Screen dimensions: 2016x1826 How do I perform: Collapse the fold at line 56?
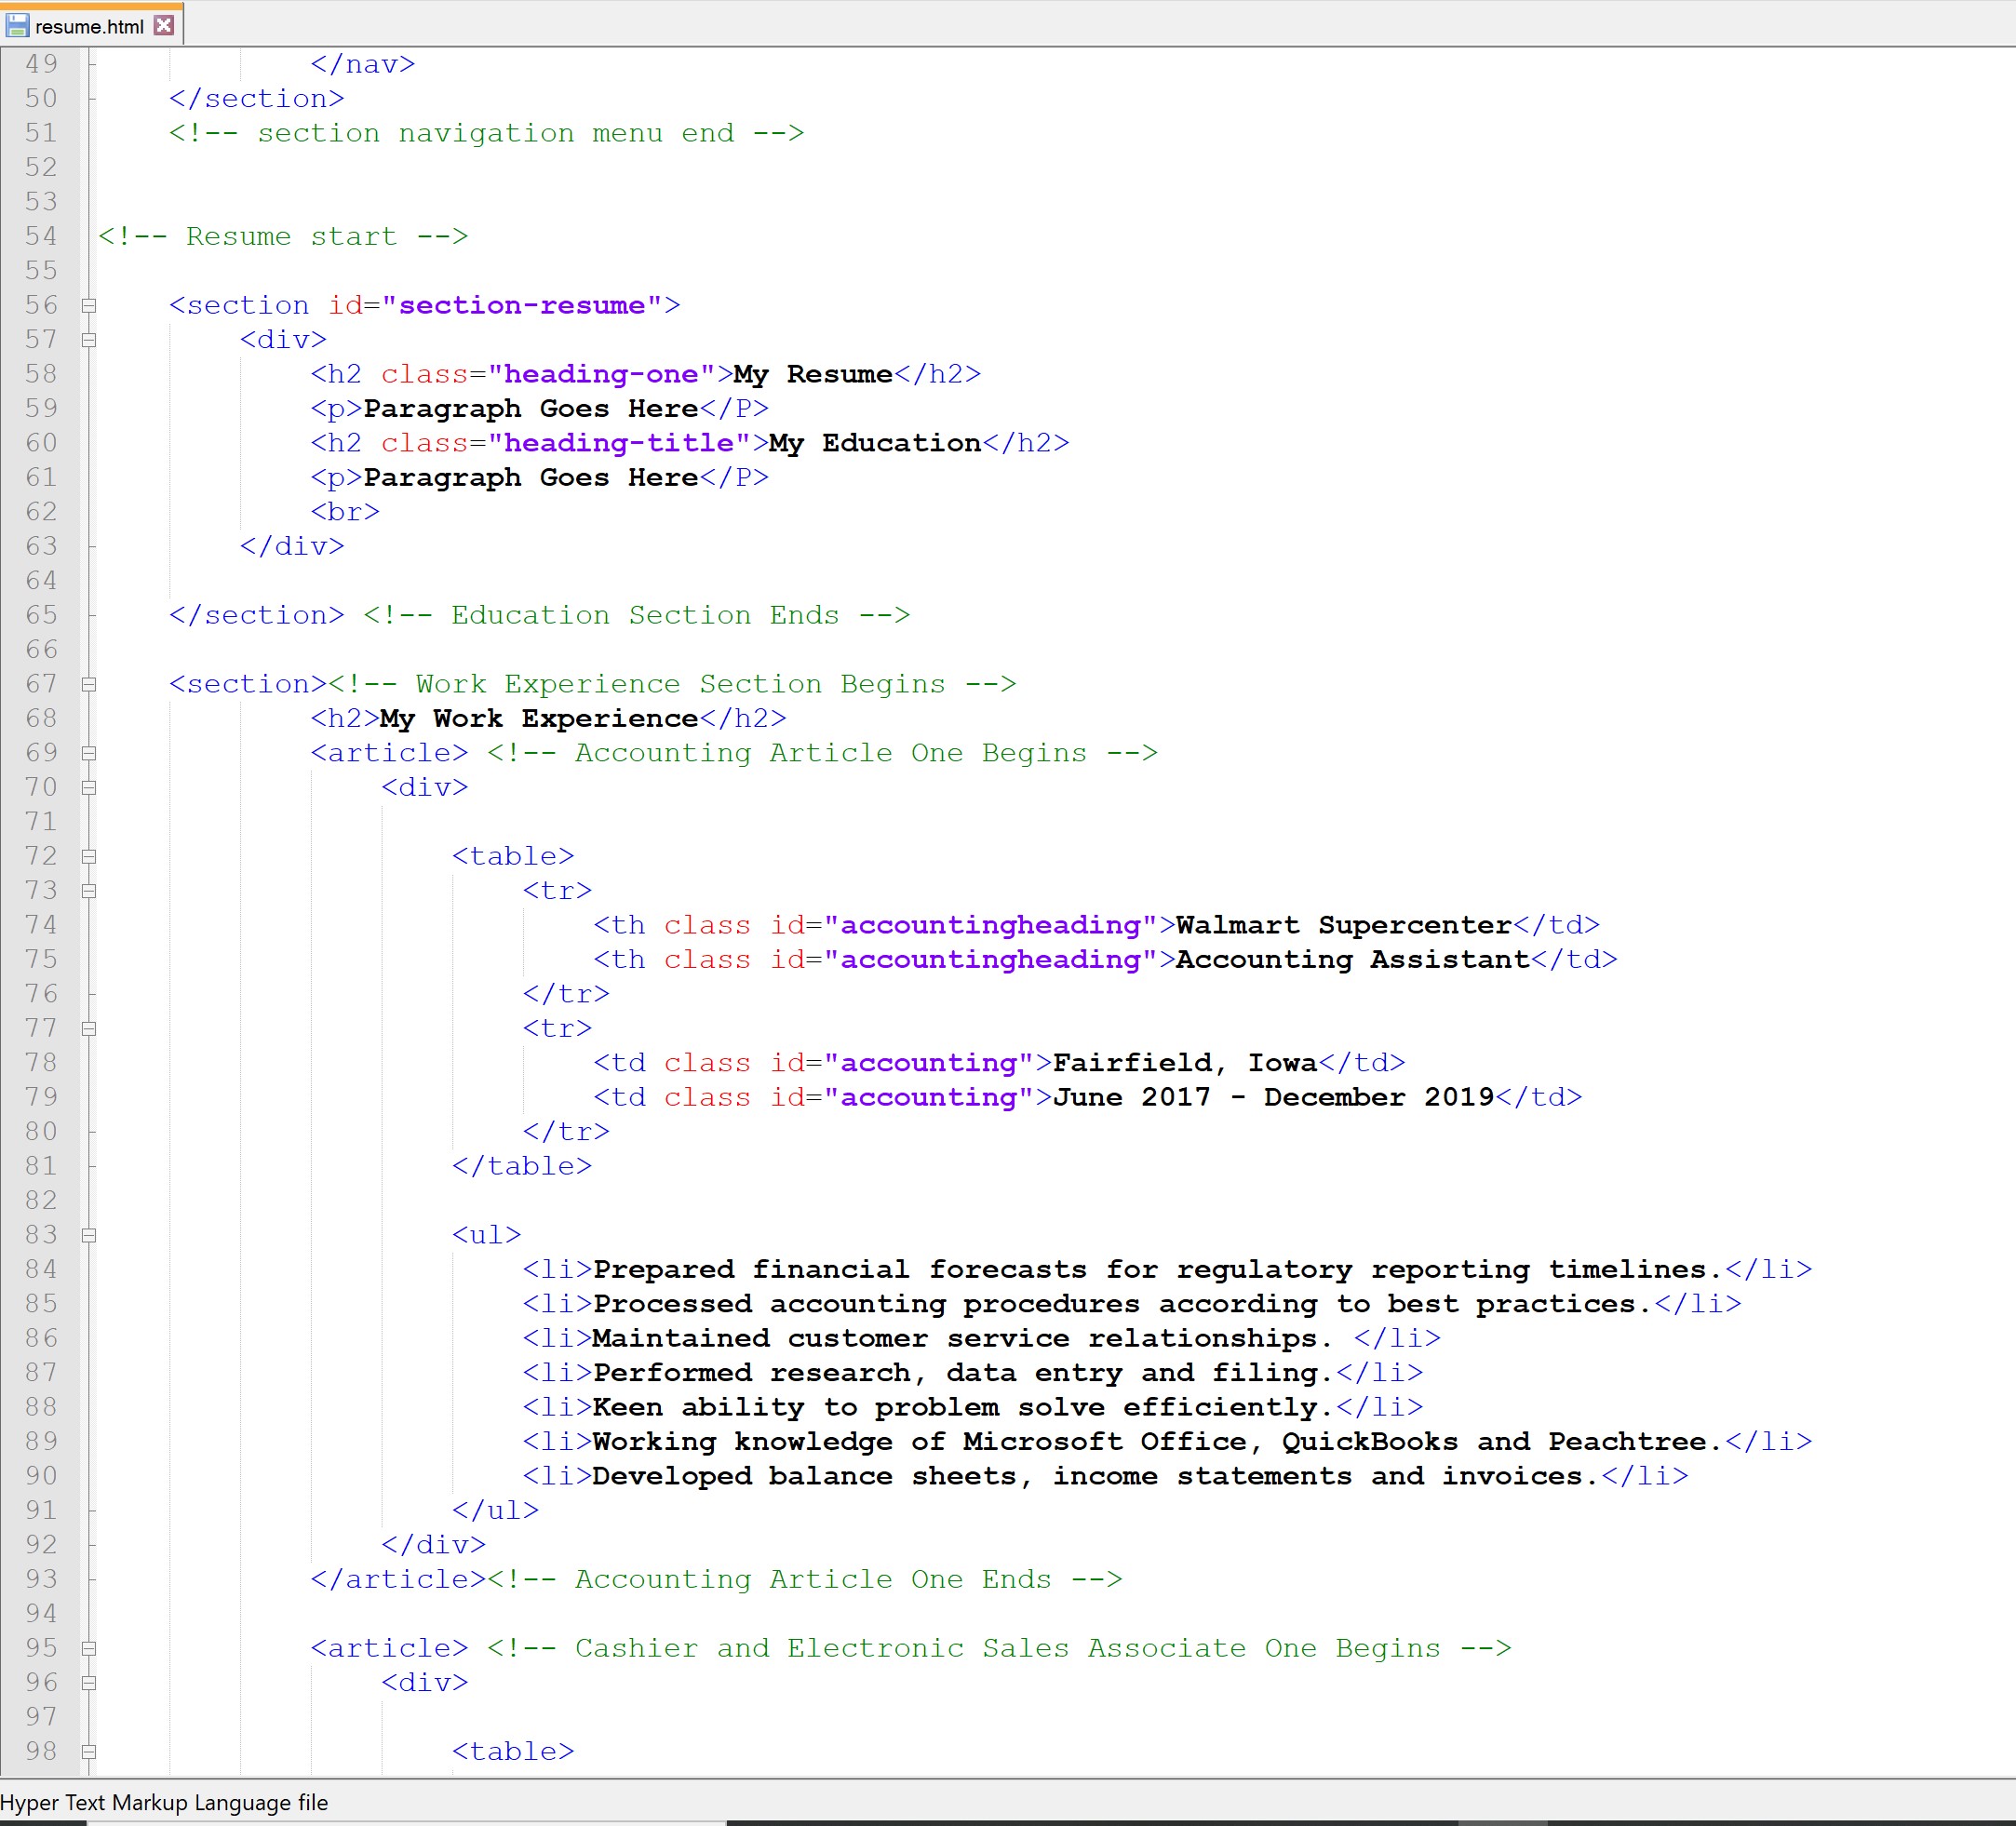(x=89, y=306)
